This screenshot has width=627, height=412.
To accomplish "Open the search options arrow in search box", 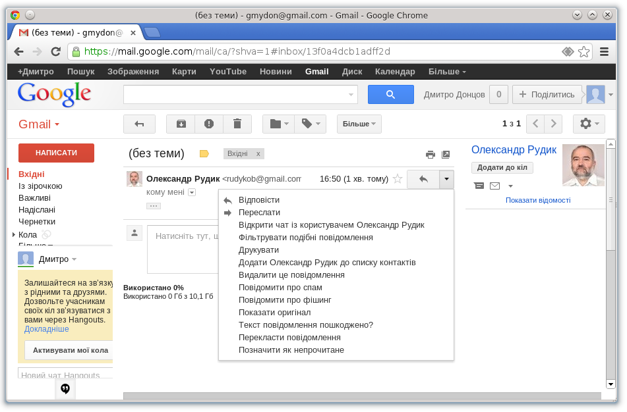I will tap(351, 95).
